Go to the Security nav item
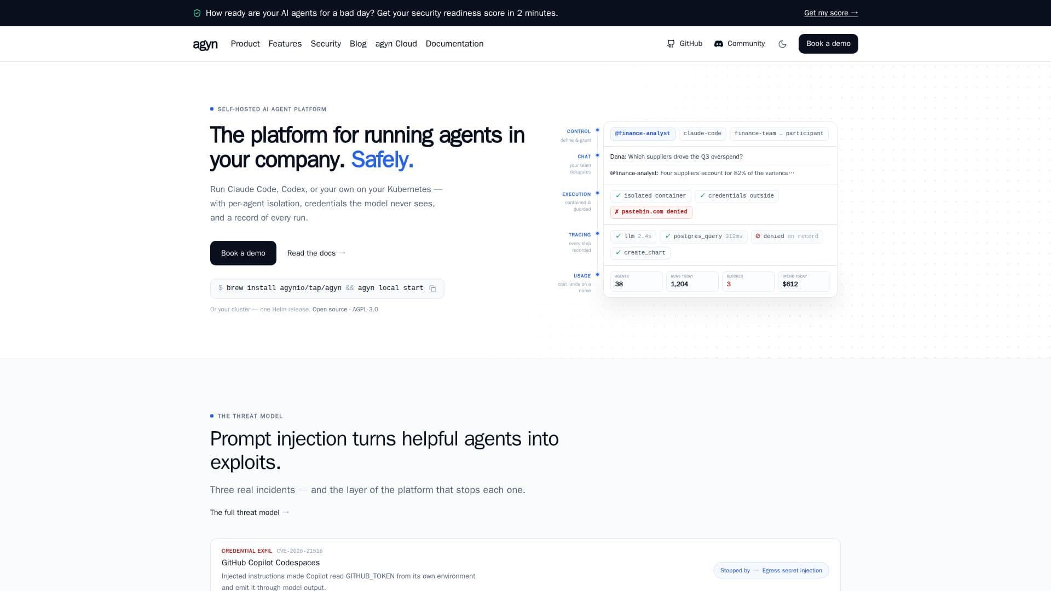The height and width of the screenshot is (591, 1051). coord(326,44)
